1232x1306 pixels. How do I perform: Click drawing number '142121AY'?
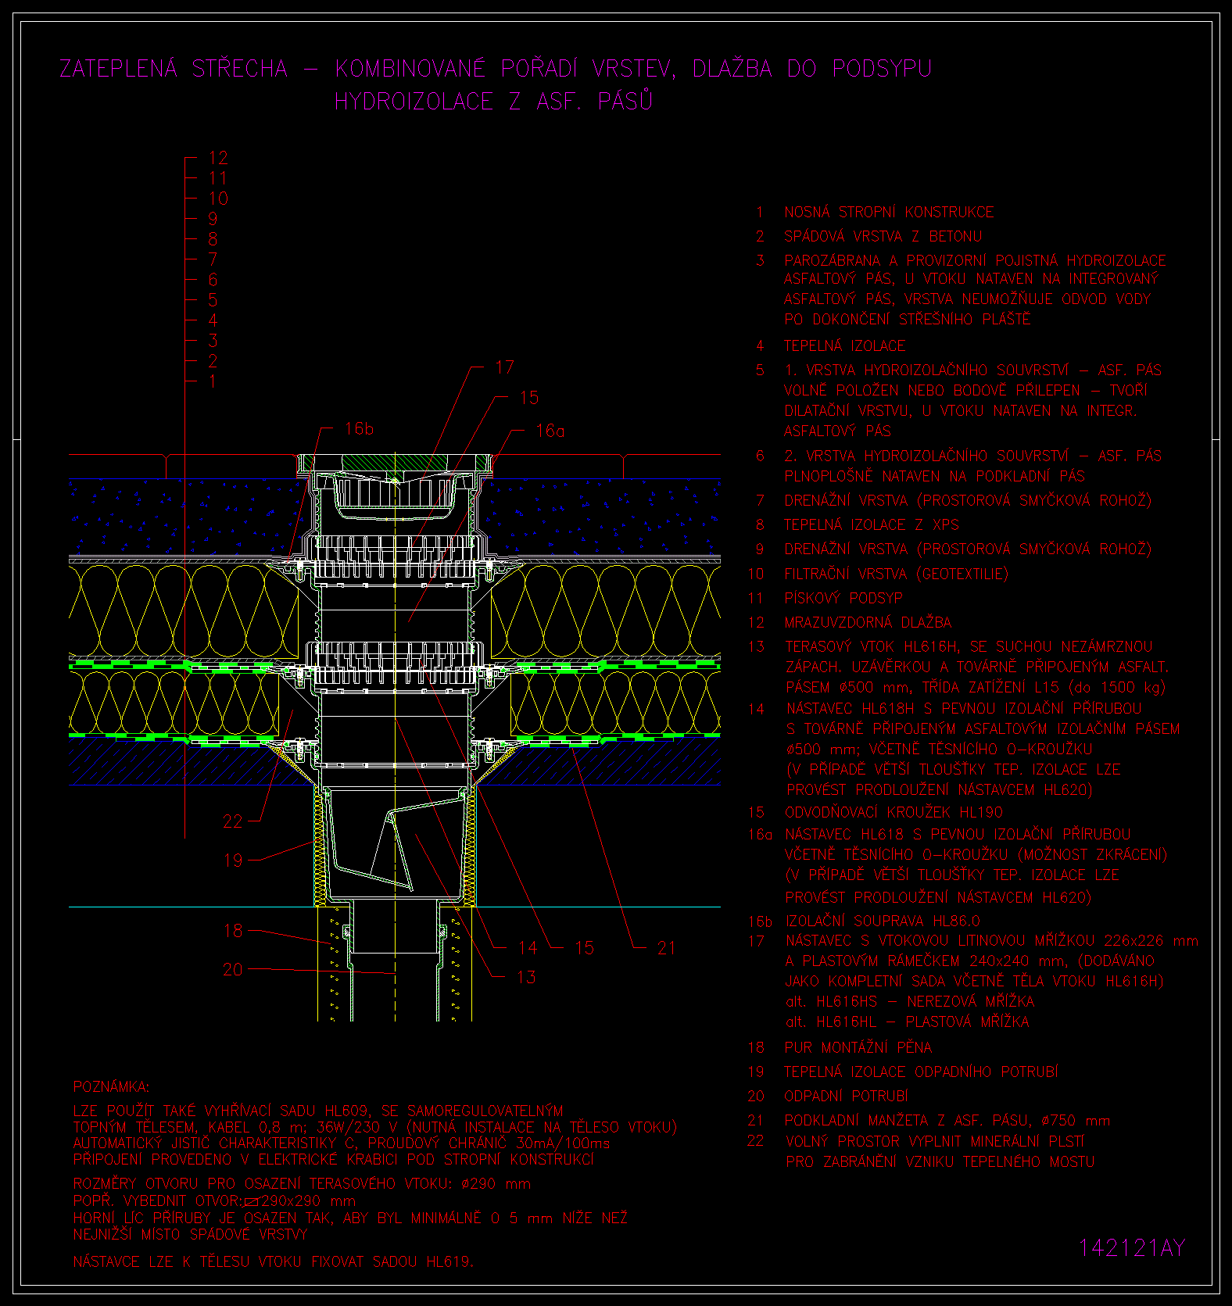point(1132,1248)
